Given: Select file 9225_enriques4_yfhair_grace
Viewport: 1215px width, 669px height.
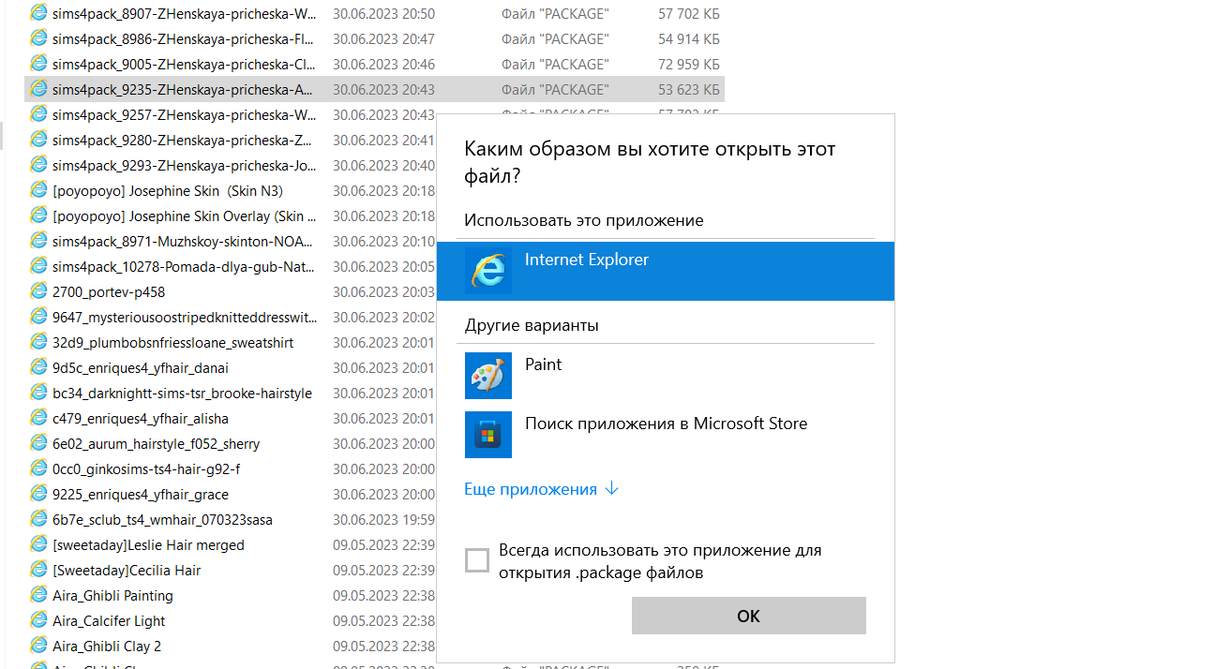Looking at the screenshot, I should [x=141, y=495].
